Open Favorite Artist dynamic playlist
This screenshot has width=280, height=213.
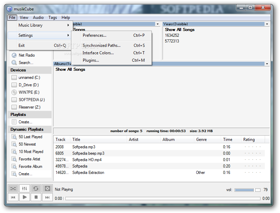29,159
